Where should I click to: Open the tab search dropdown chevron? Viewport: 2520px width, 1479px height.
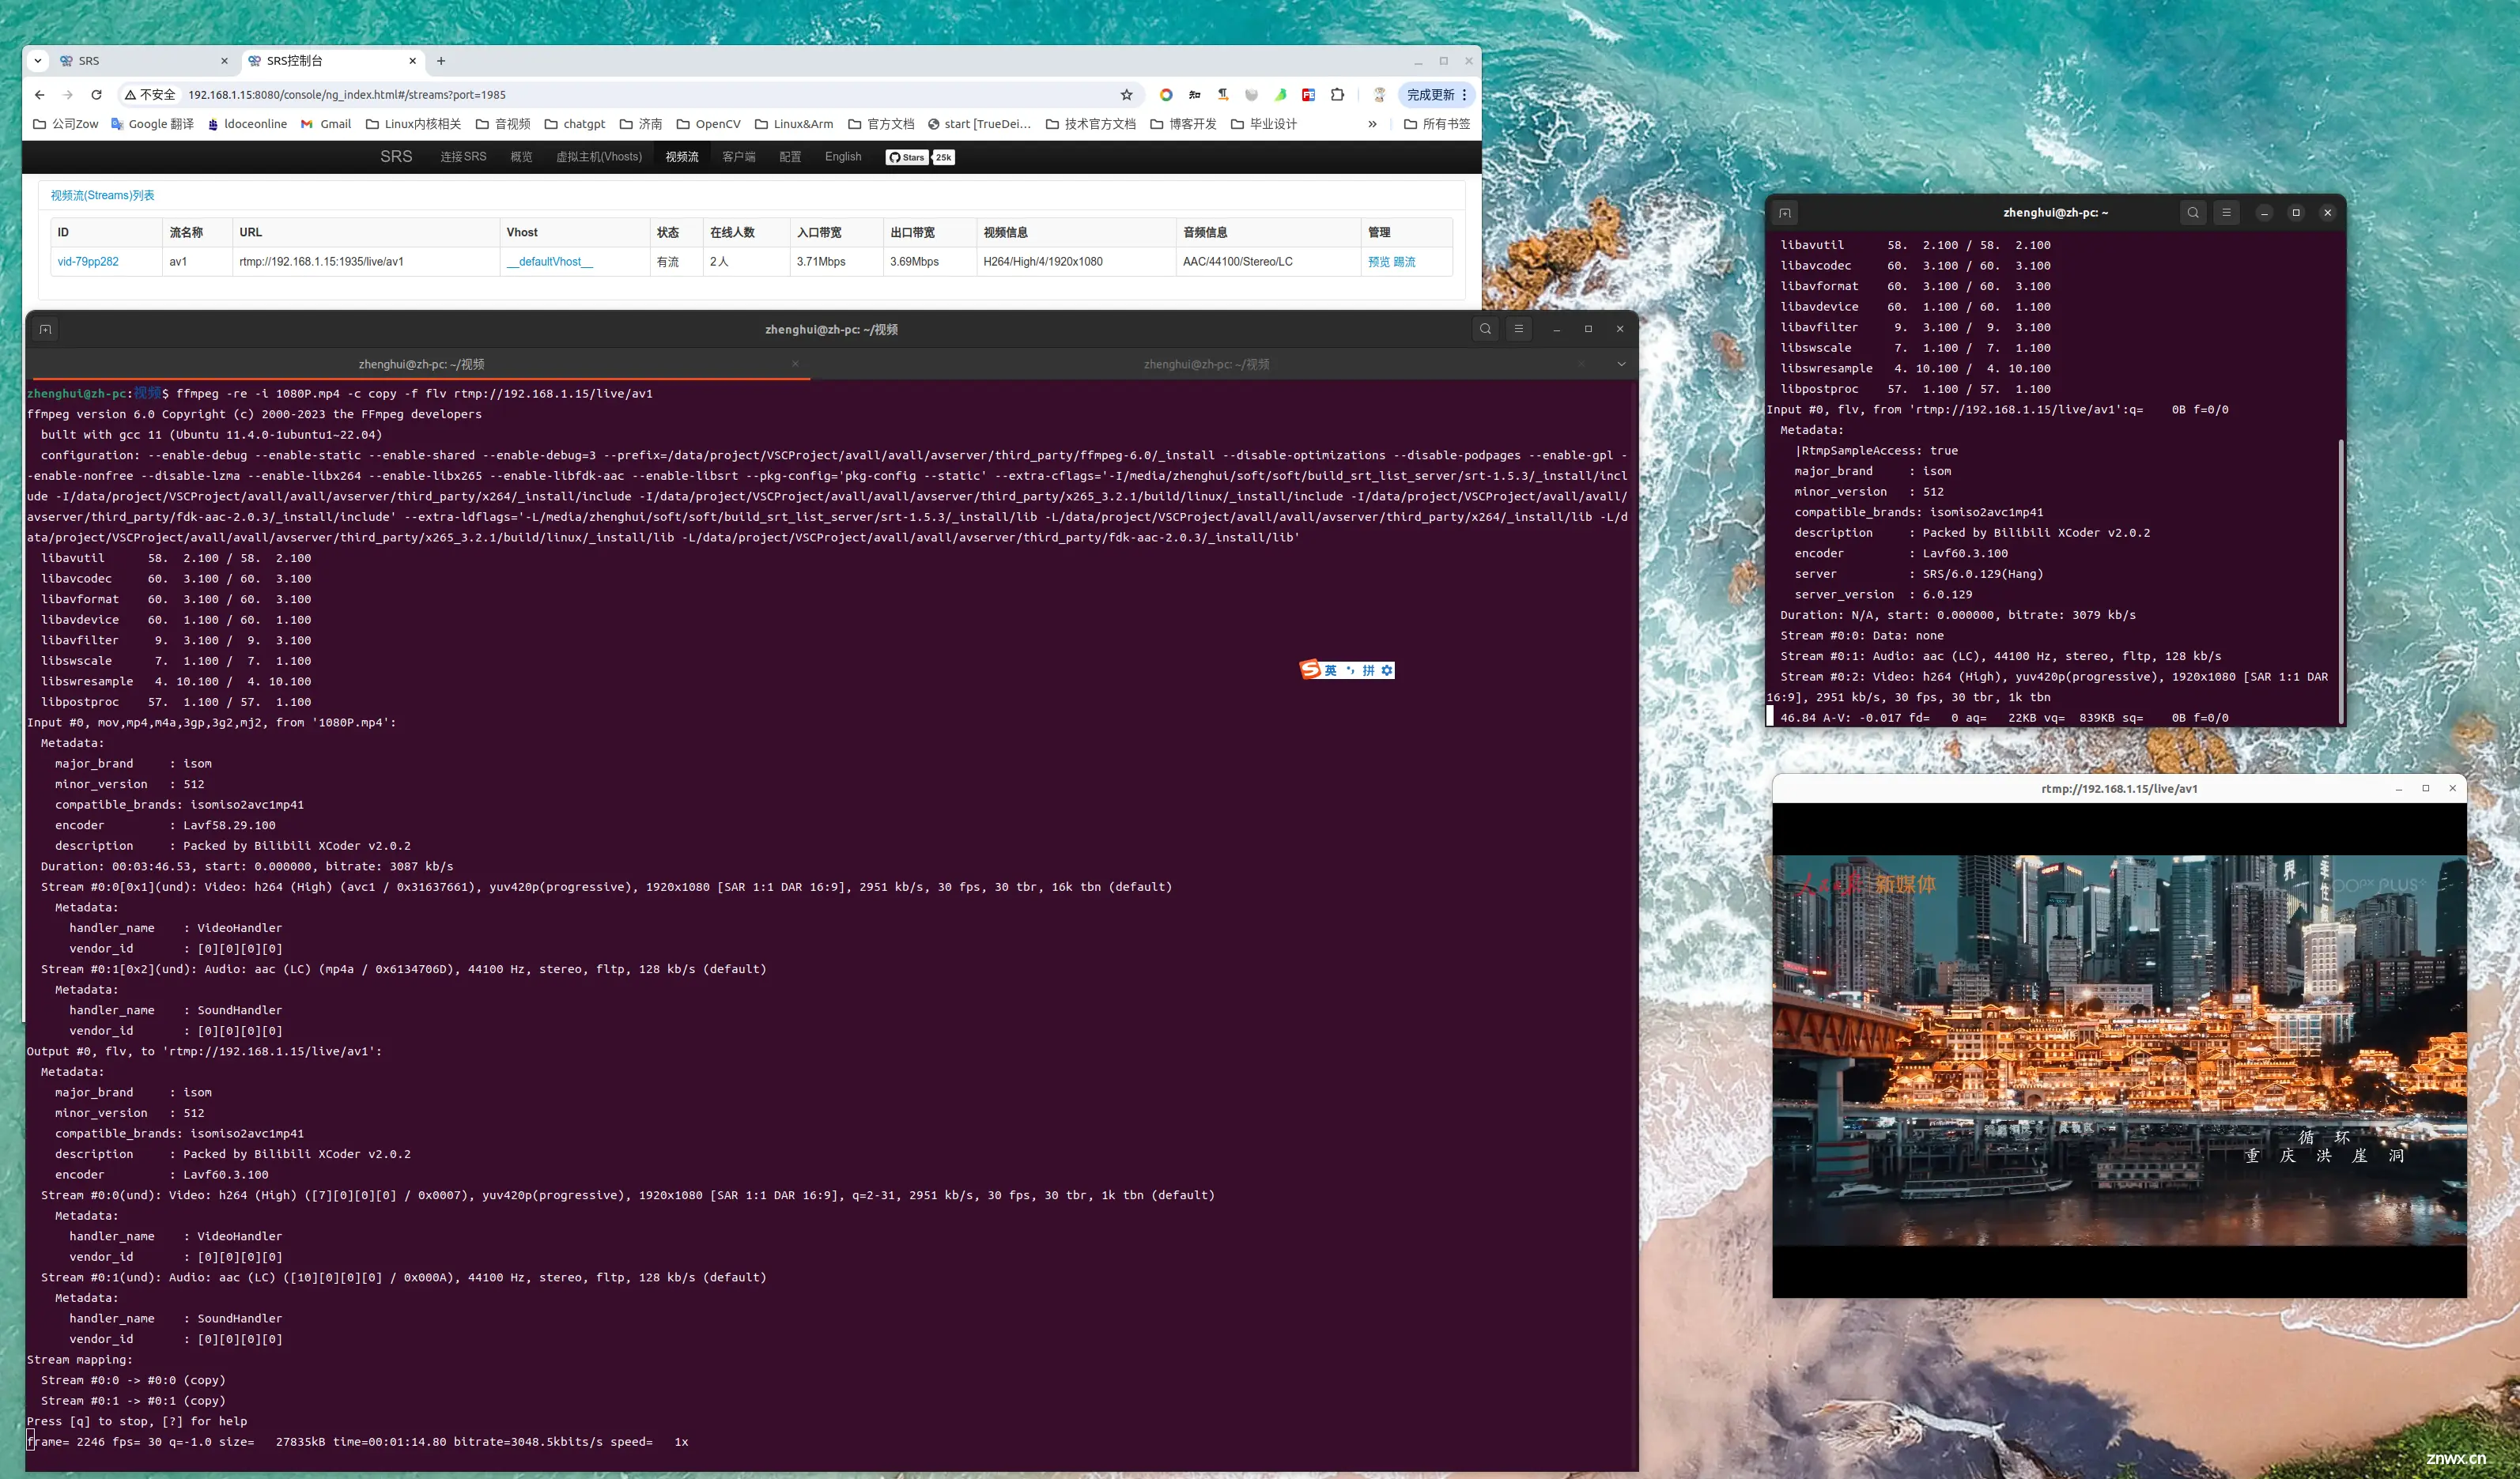(x=38, y=61)
